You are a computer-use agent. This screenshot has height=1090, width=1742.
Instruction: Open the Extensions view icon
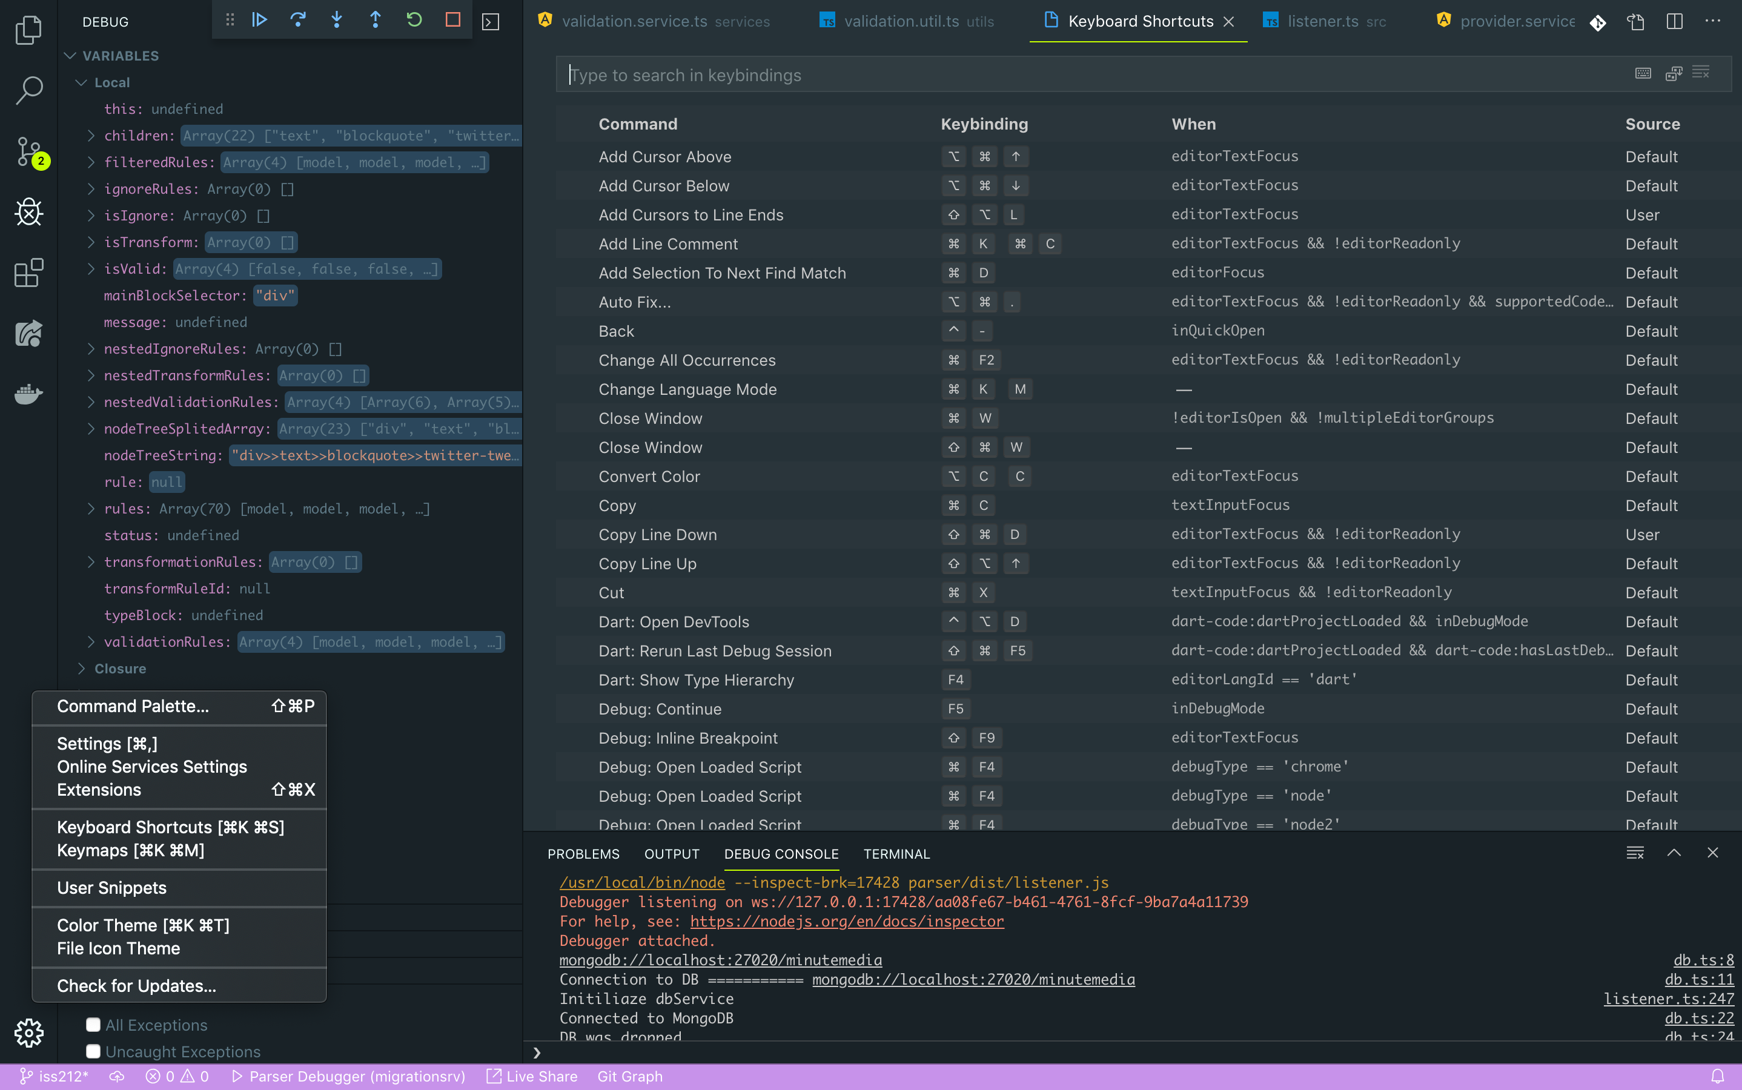[29, 272]
